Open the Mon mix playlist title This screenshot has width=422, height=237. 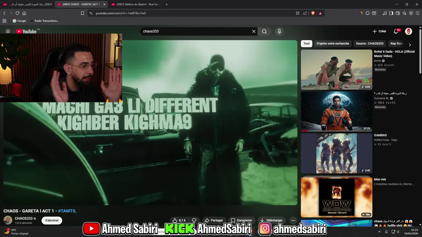(x=380, y=179)
